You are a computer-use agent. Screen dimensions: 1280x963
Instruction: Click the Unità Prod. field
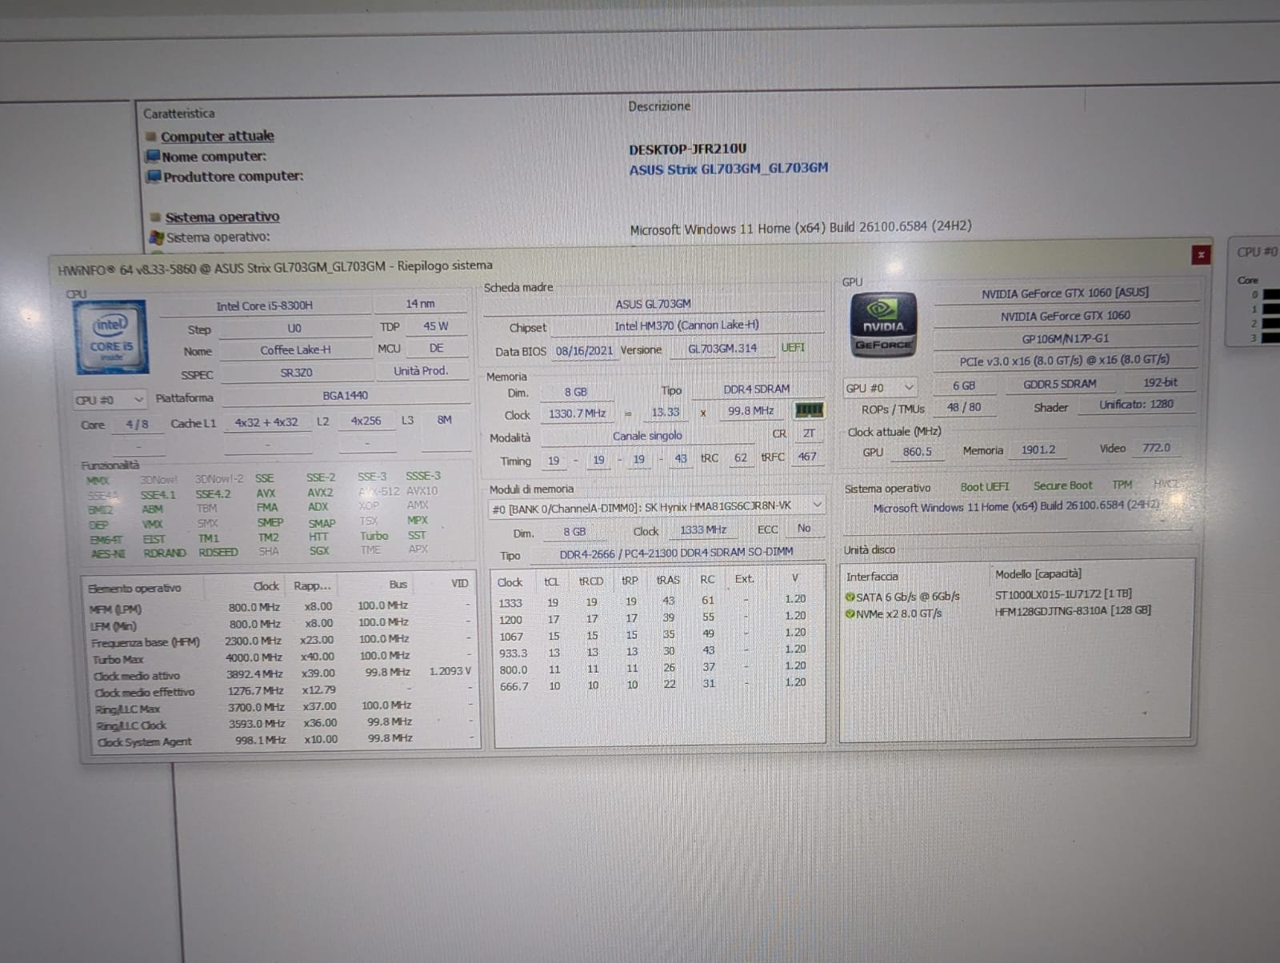tap(421, 371)
